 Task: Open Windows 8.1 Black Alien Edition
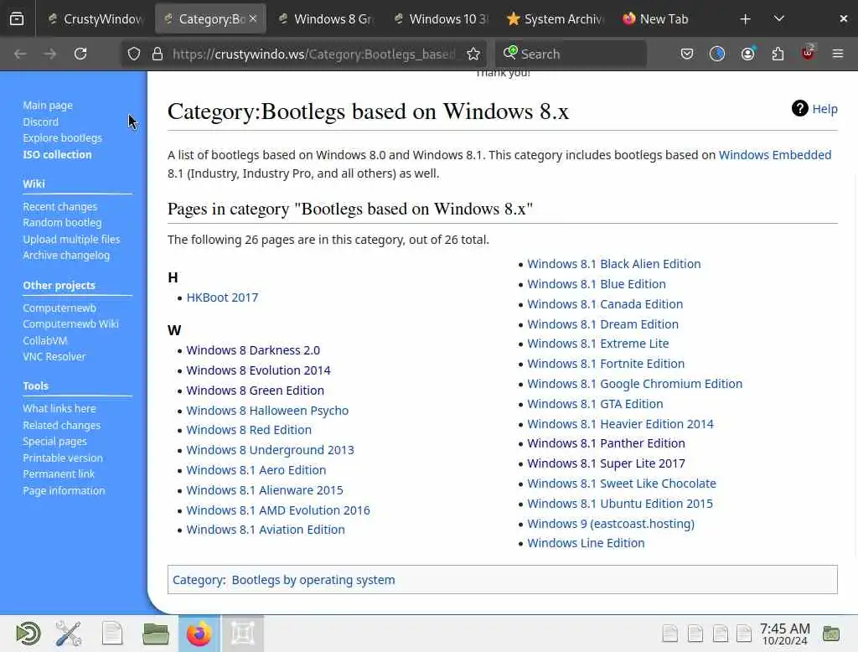pyautogui.click(x=614, y=264)
